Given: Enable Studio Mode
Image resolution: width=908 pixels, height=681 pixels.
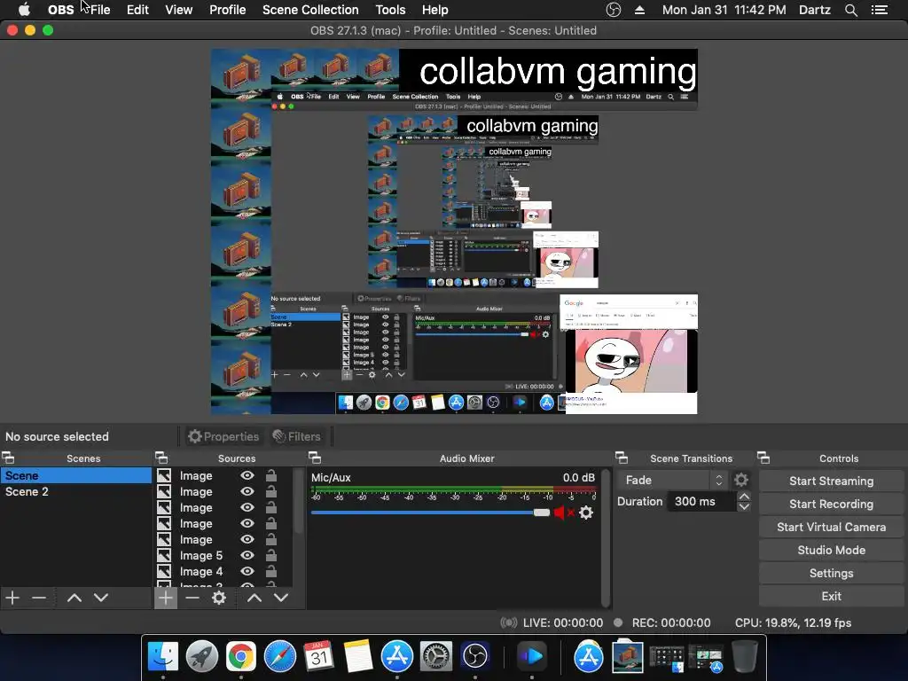Looking at the screenshot, I should (x=831, y=551).
